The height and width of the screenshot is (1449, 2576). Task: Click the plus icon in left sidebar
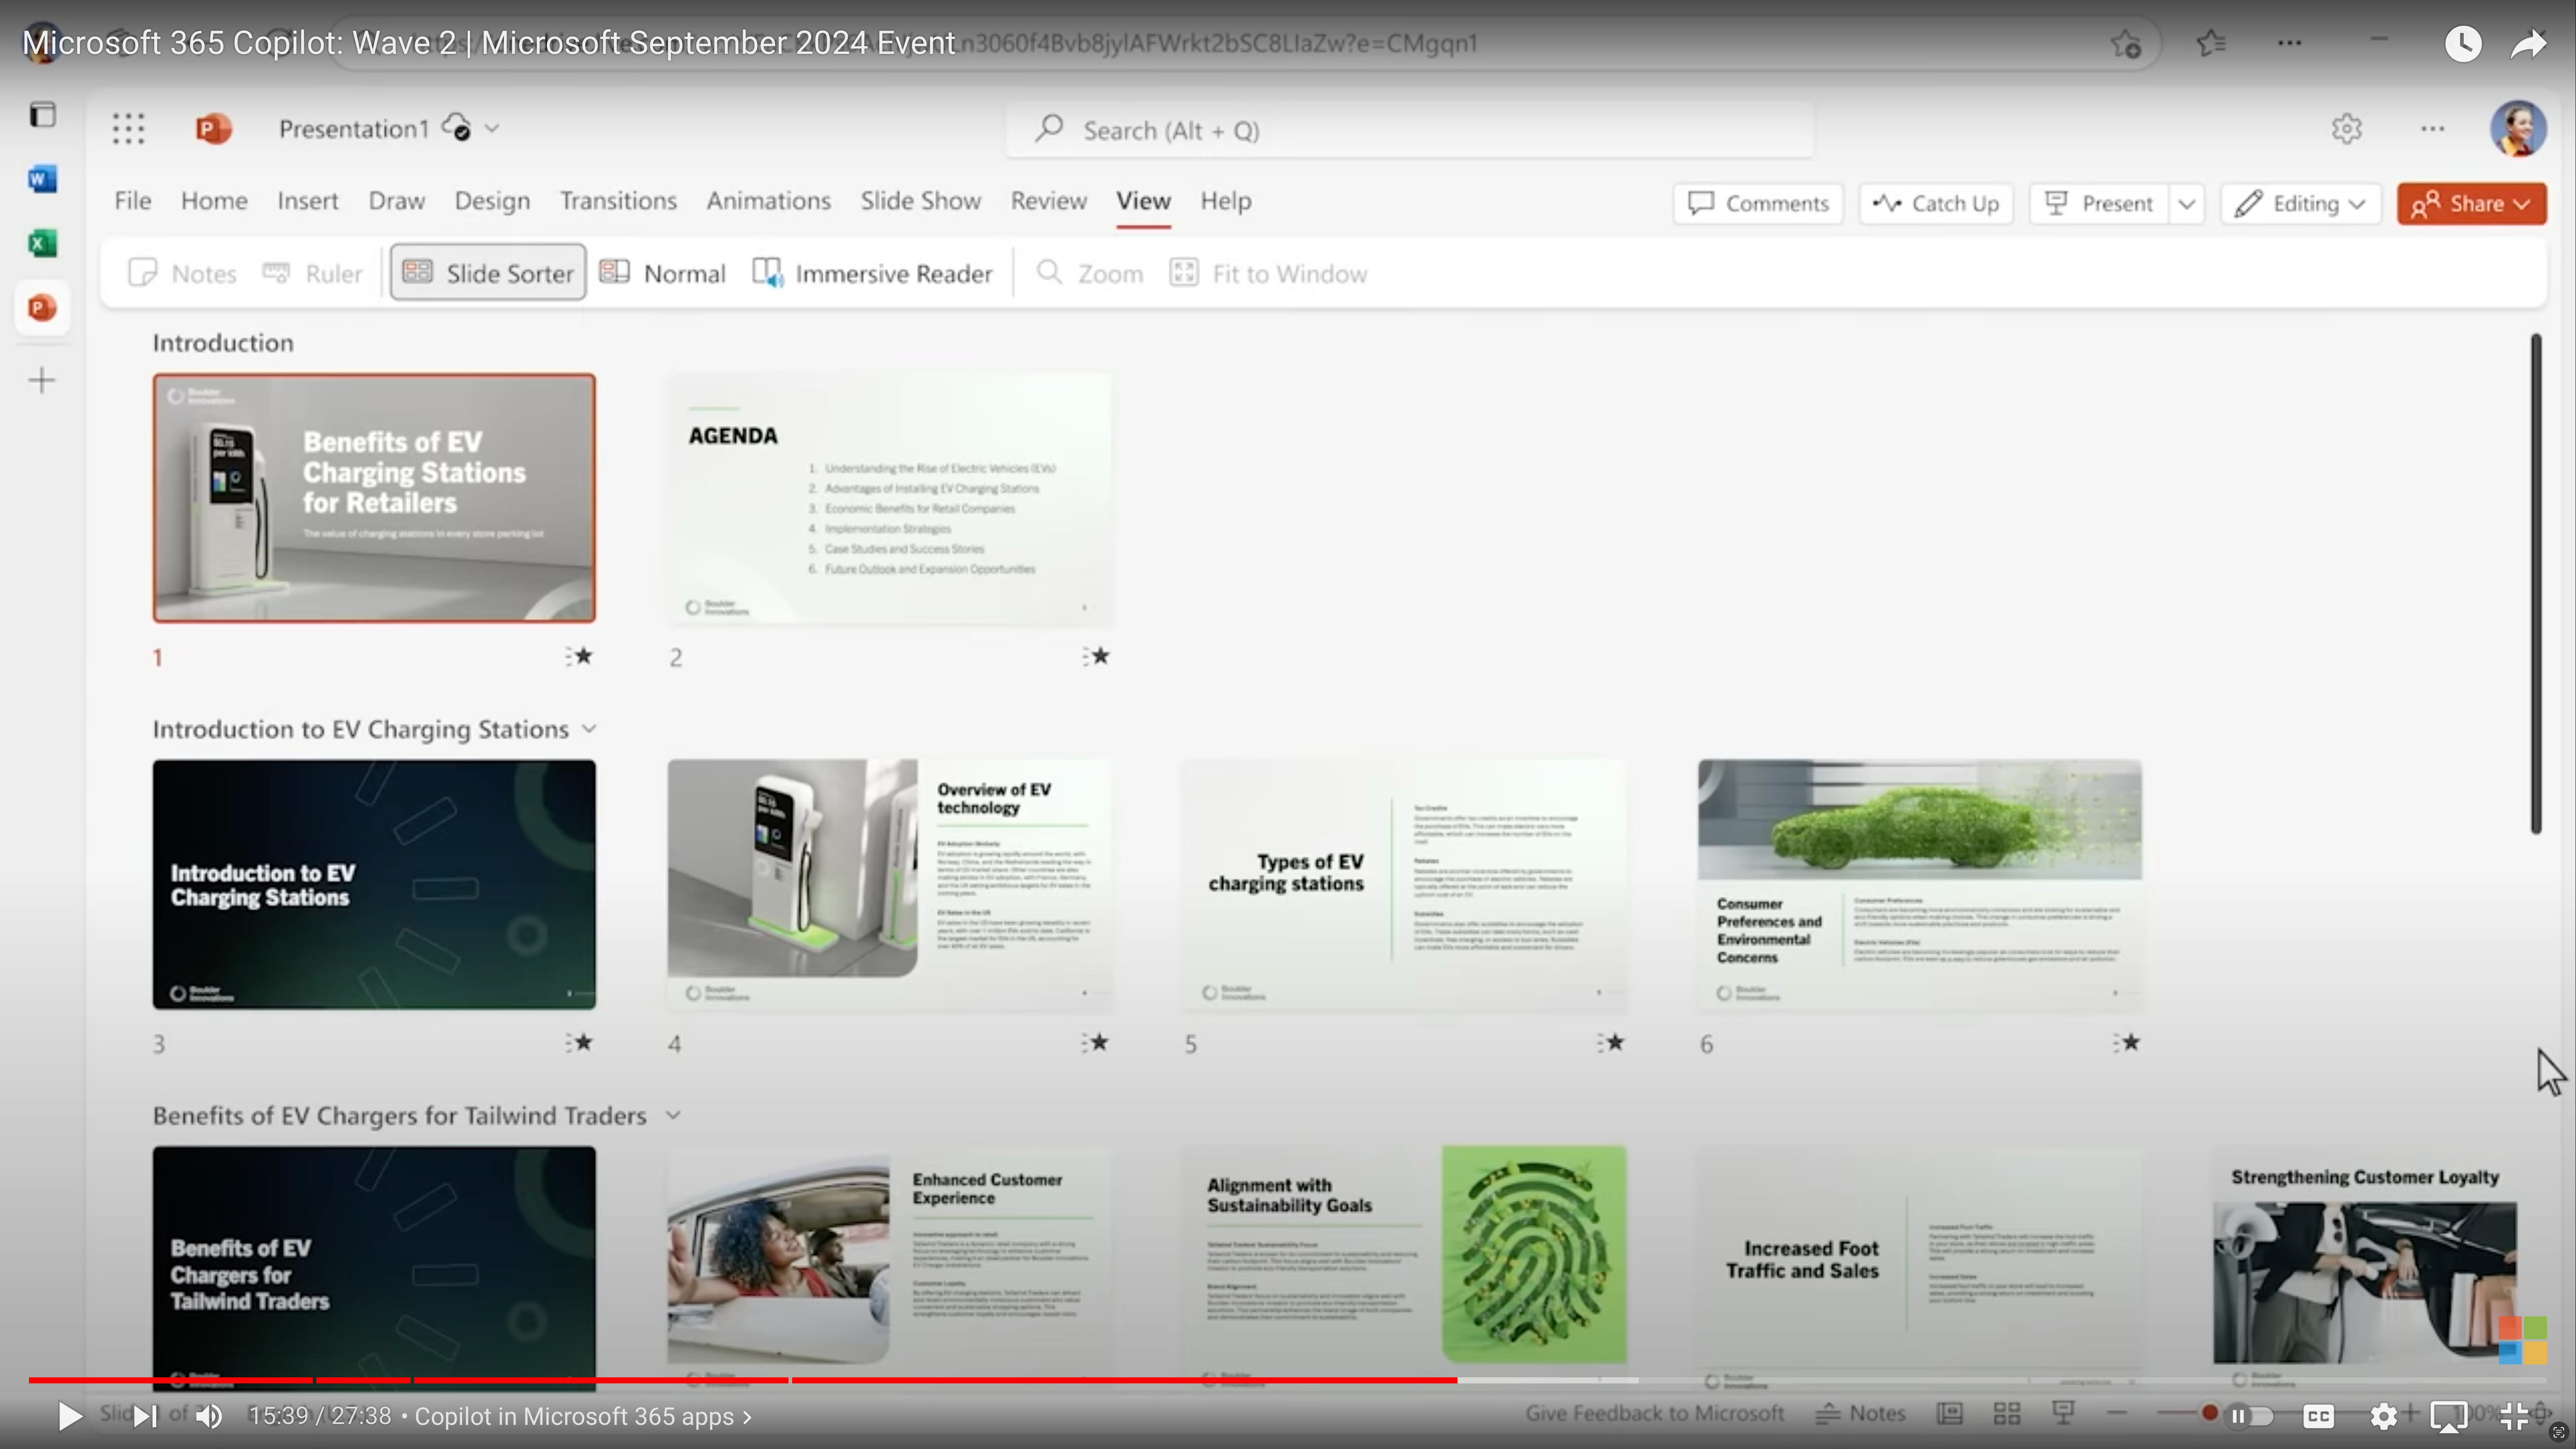pos(42,380)
